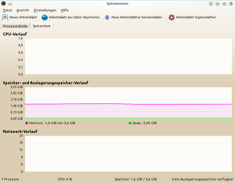Click the question mark help button

pyautogui.click(x=211, y=3)
